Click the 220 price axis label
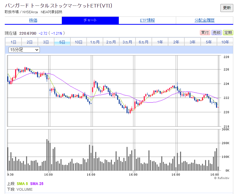Image resolution: width=236 pixels, height=194 pixels. [x=226, y=112]
